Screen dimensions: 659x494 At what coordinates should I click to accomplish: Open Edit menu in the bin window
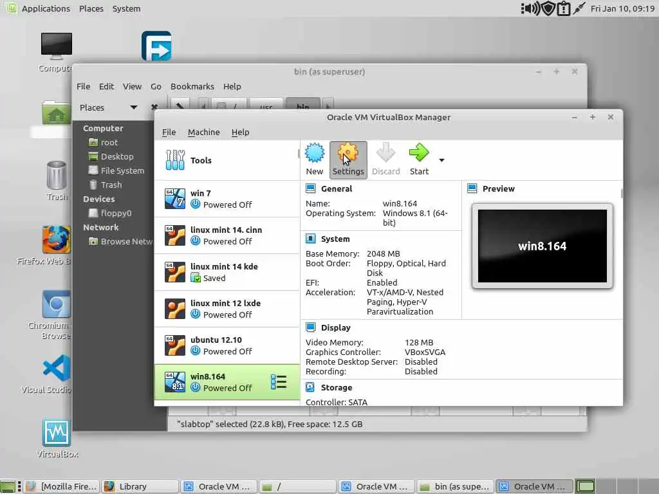[106, 86]
